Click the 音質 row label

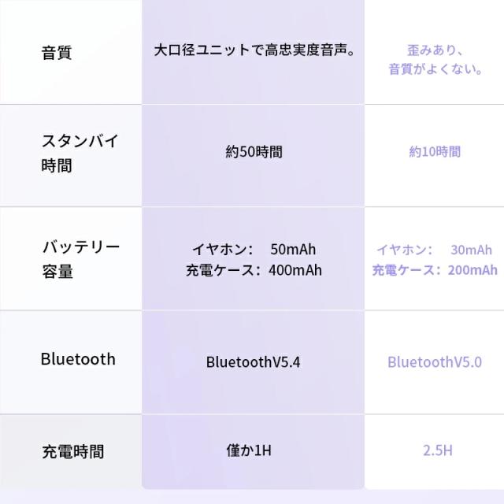pyautogui.click(x=56, y=53)
